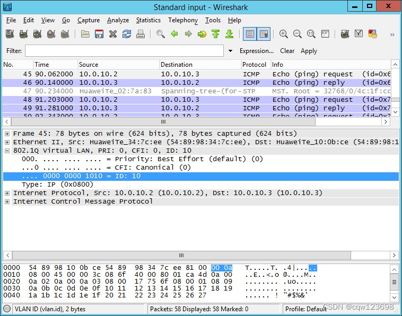This screenshot has width=402, height=316.
Task: Jump to the last packet icon
Action: (x=230, y=34)
